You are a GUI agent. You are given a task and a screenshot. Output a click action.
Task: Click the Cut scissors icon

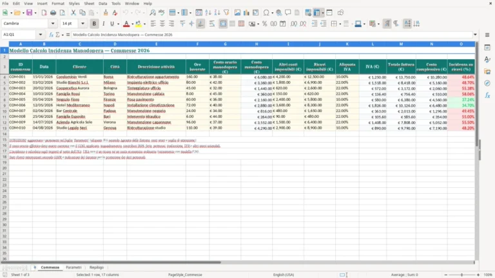point(73,13)
